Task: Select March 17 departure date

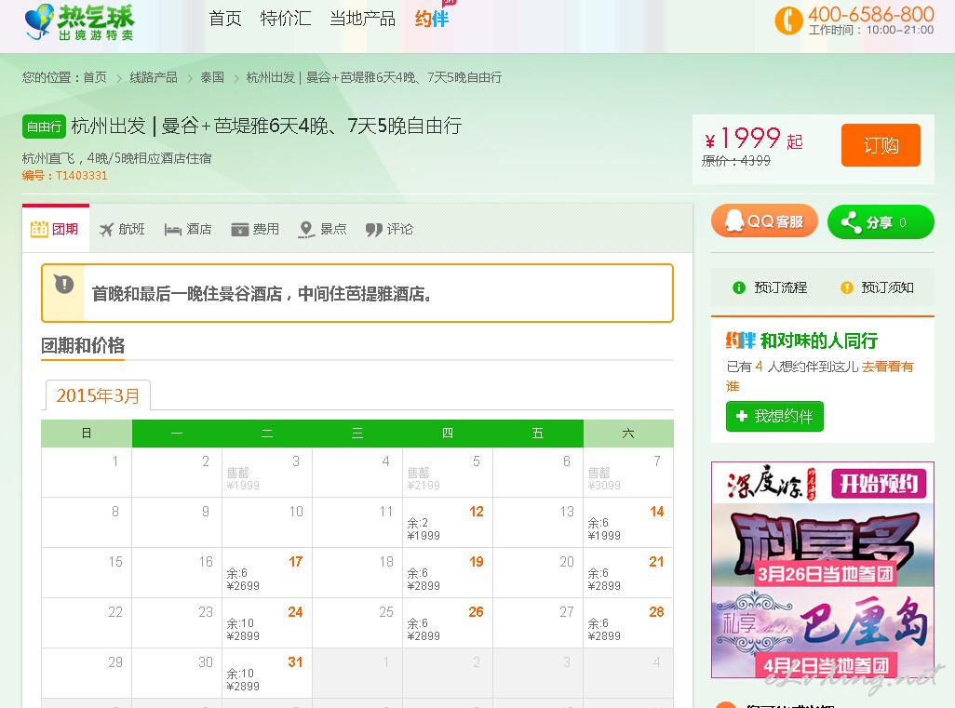Action: (x=267, y=573)
